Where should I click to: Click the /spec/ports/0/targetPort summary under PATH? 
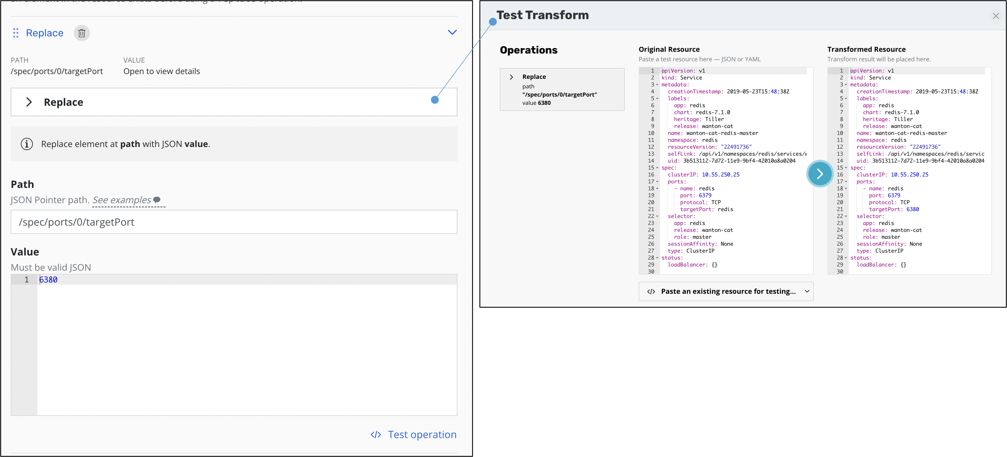click(x=57, y=71)
